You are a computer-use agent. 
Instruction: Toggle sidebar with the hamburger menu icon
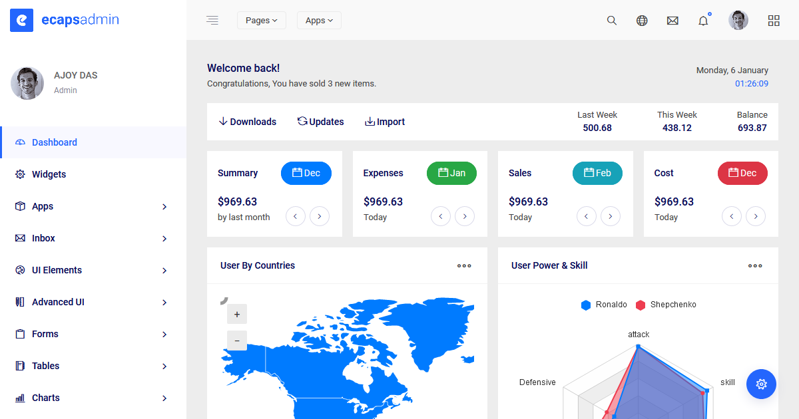click(x=212, y=21)
